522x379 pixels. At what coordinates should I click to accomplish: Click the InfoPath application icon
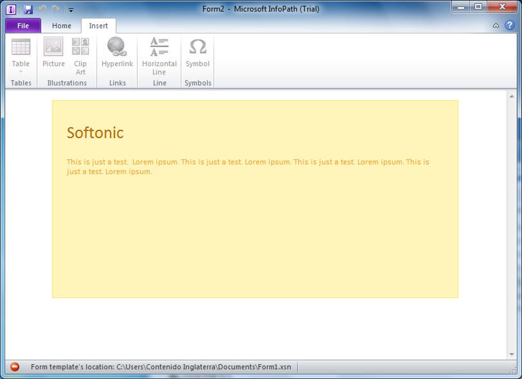click(x=11, y=9)
